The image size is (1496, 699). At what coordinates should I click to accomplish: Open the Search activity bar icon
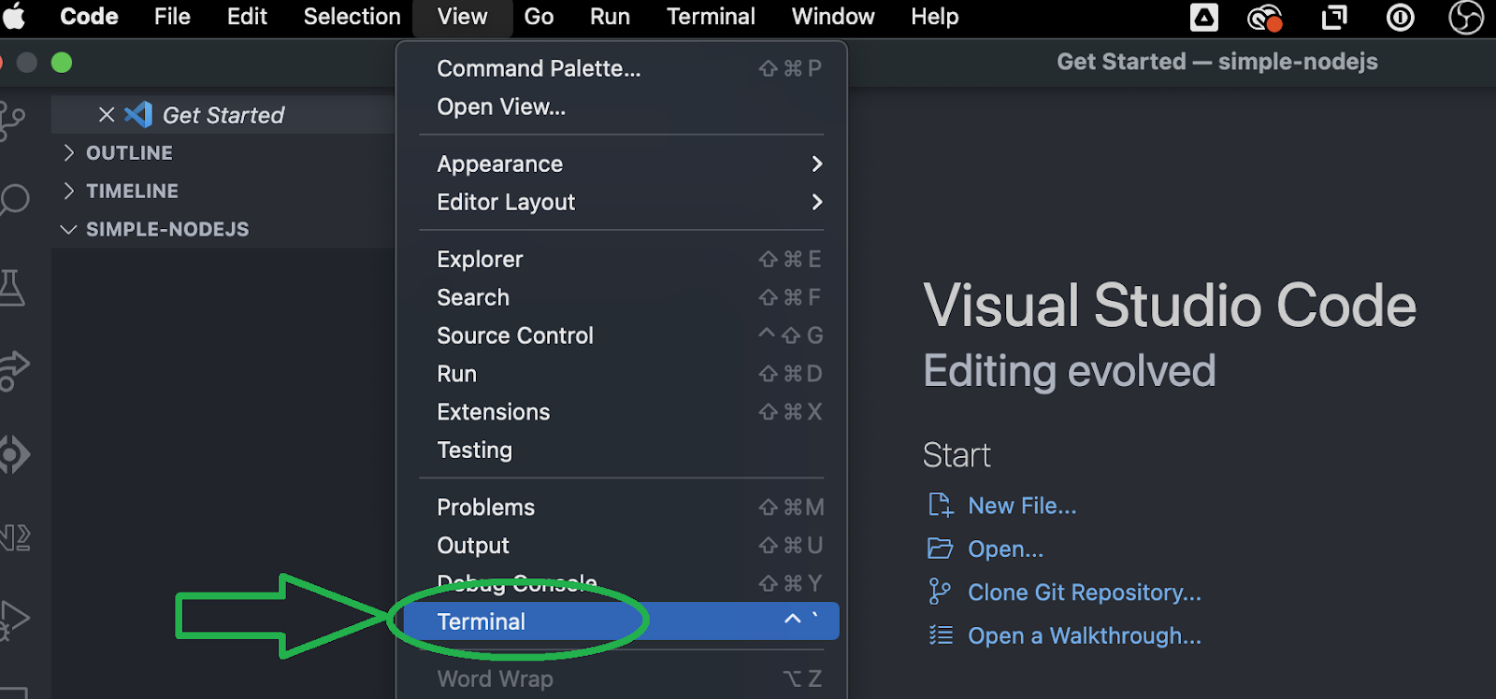point(13,199)
